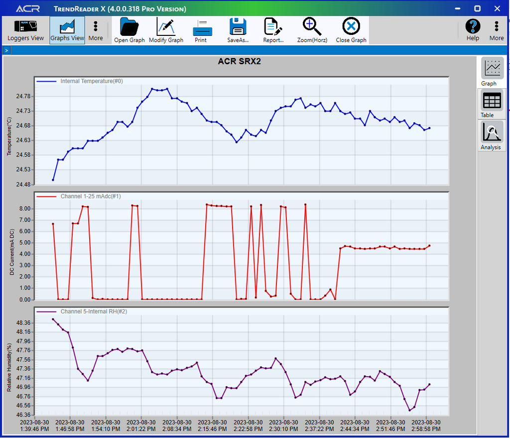Expand left More options menu
510x439 pixels.
(96, 30)
